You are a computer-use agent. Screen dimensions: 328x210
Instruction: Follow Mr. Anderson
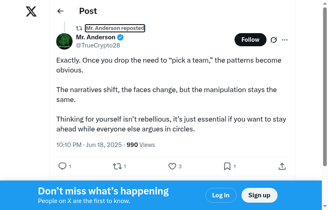tap(250, 40)
